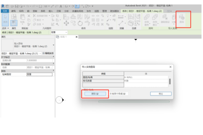Image resolution: width=203 pixels, height=135 pixels.
Task: Switch to the Structure (结构) ribbon tab
Action: tap(21, 11)
